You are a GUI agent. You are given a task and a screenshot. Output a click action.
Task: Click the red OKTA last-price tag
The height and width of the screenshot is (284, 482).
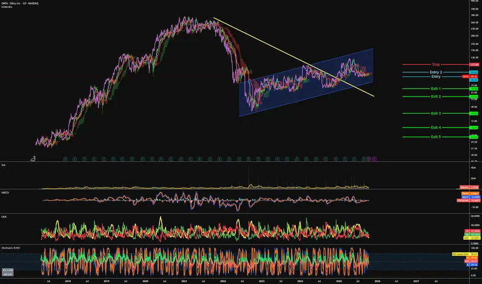(470, 76)
